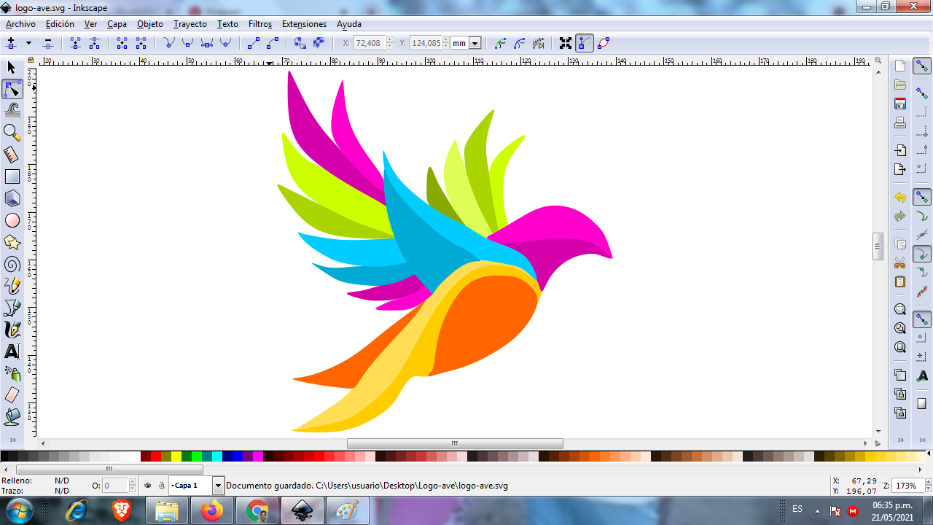Open the Ayuda menu
This screenshot has height=525, width=933.
[349, 24]
